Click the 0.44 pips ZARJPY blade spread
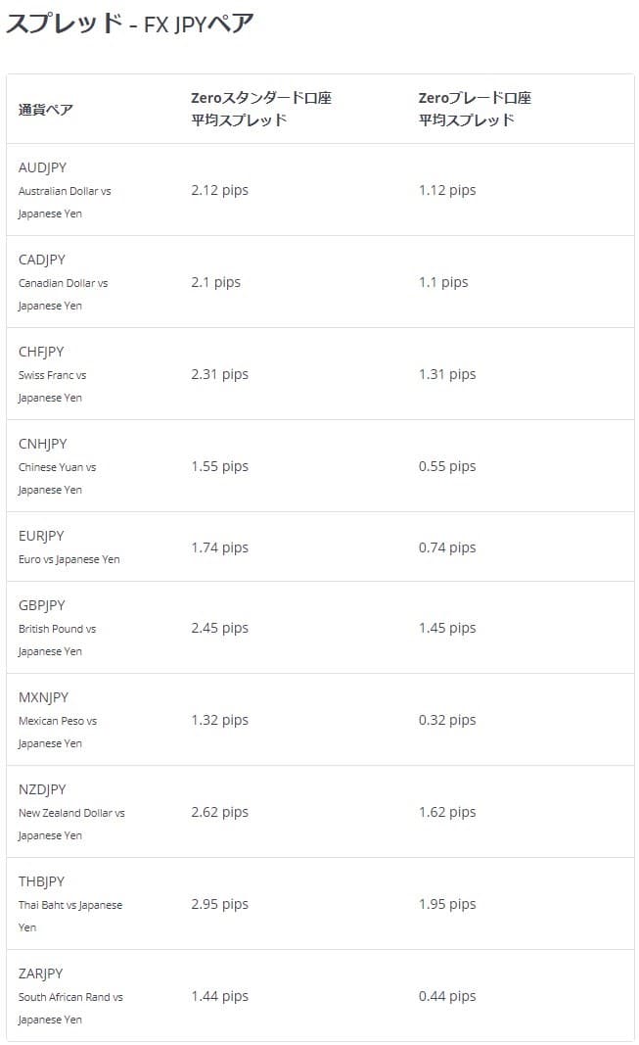Viewport: 639px width, 1045px height. 447,996
